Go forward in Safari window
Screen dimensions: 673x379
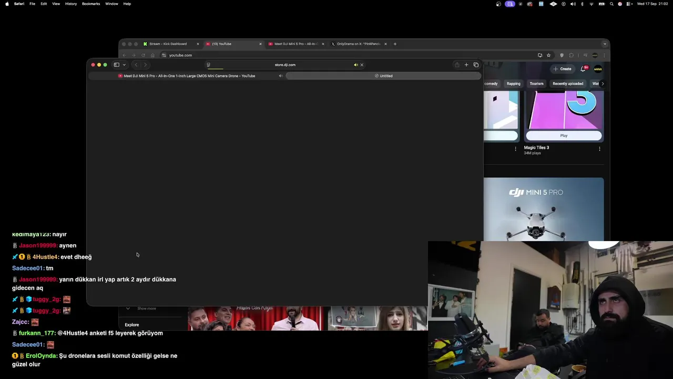145,65
